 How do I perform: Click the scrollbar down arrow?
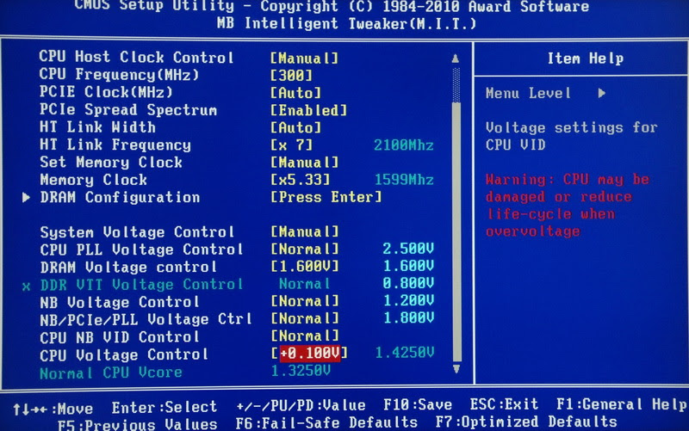[456, 369]
